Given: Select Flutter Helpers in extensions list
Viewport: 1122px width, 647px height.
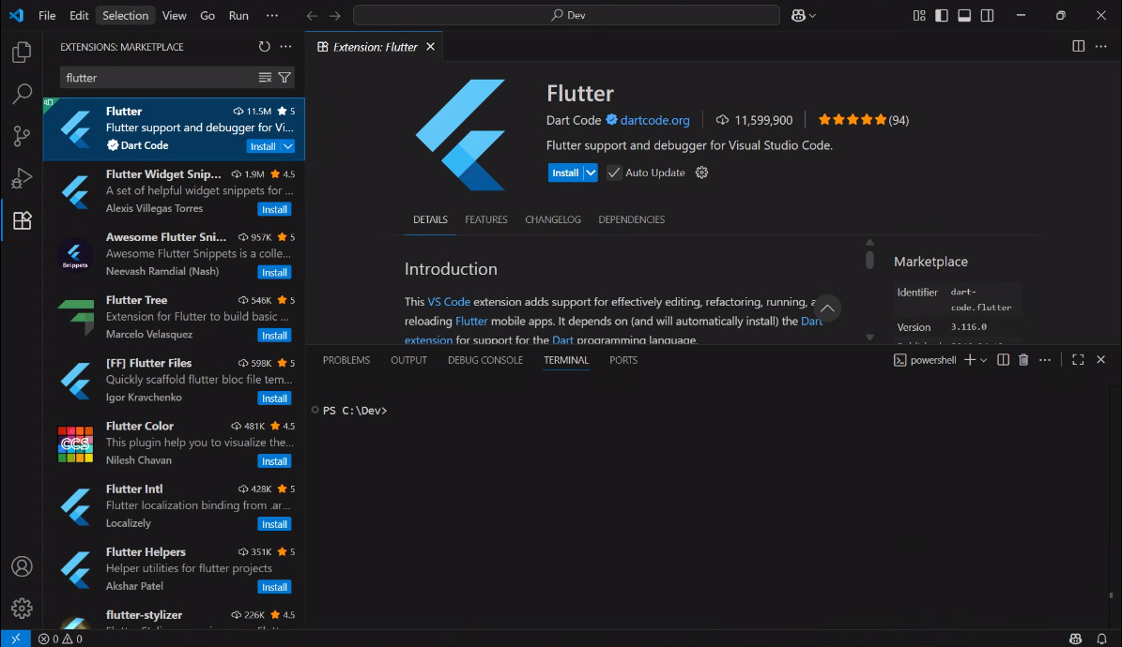Looking at the screenshot, I should coord(174,569).
